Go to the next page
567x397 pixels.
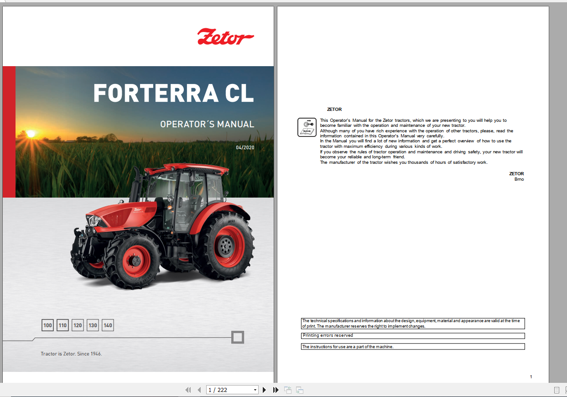click(264, 390)
